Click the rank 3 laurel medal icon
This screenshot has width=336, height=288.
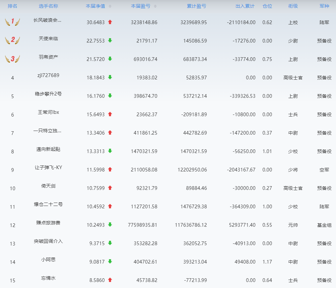pyautogui.click(x=12, y=59)
